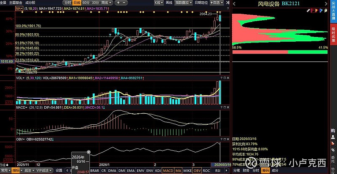The image size is (337, 174).
Task: Open help for VOL panel question mark
Action: [222, 78]
